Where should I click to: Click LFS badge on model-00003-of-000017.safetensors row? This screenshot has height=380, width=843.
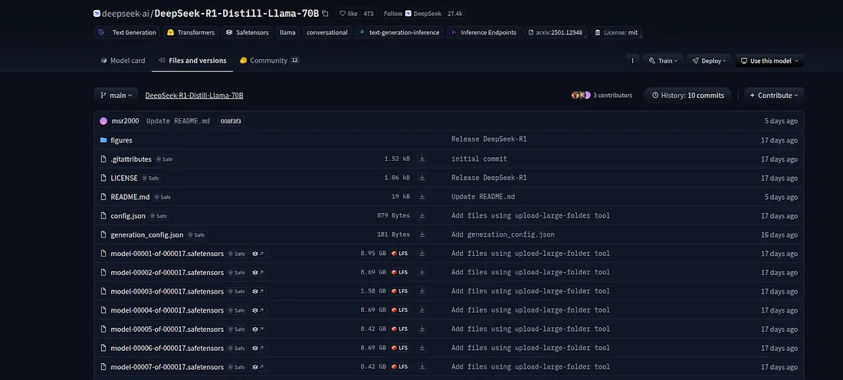399,291
